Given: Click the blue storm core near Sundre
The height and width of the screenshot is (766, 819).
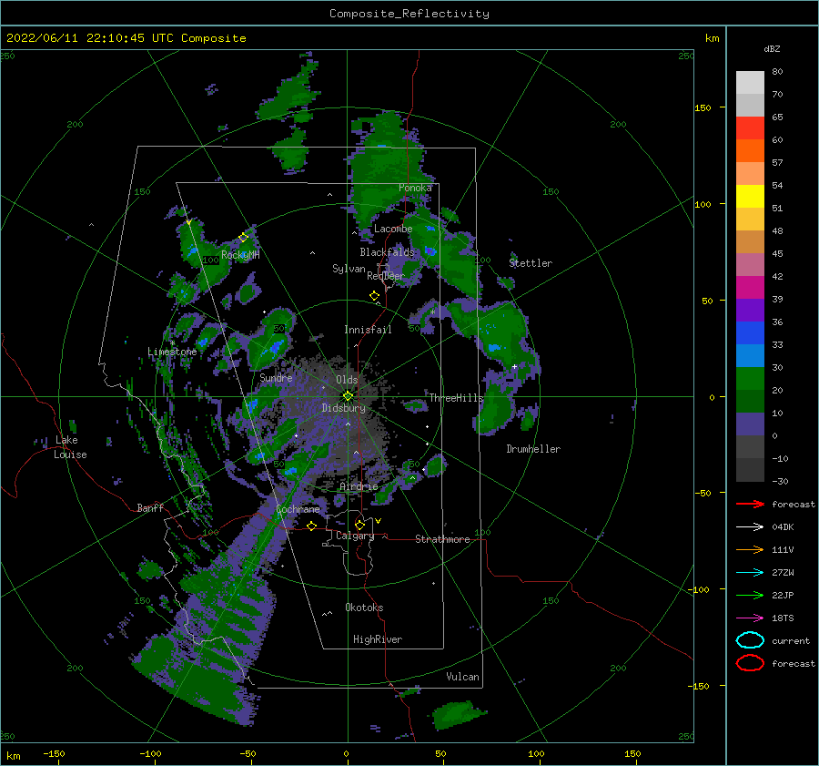Looking at the screenshot, I should [x=277, y=347].
